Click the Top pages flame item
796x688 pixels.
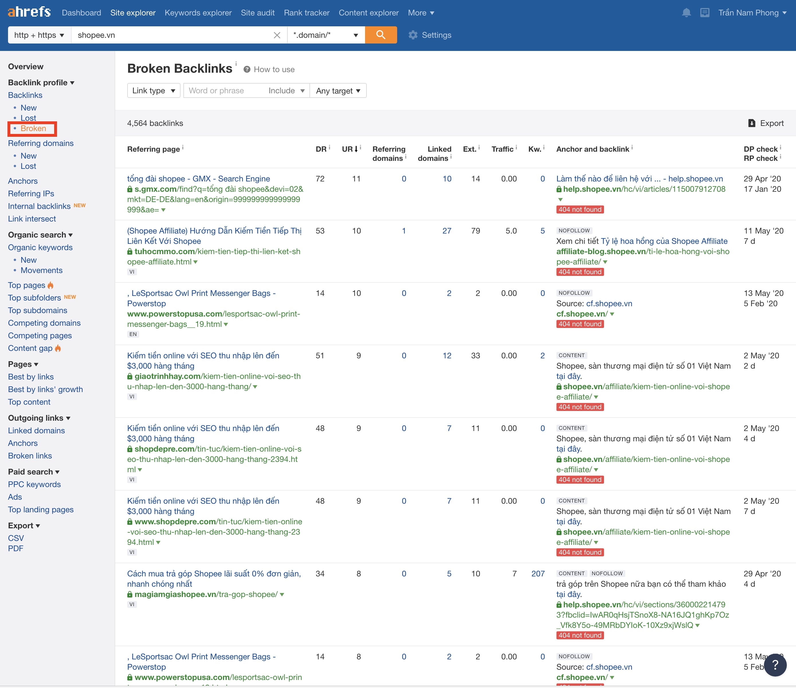[x=30, y=285]
